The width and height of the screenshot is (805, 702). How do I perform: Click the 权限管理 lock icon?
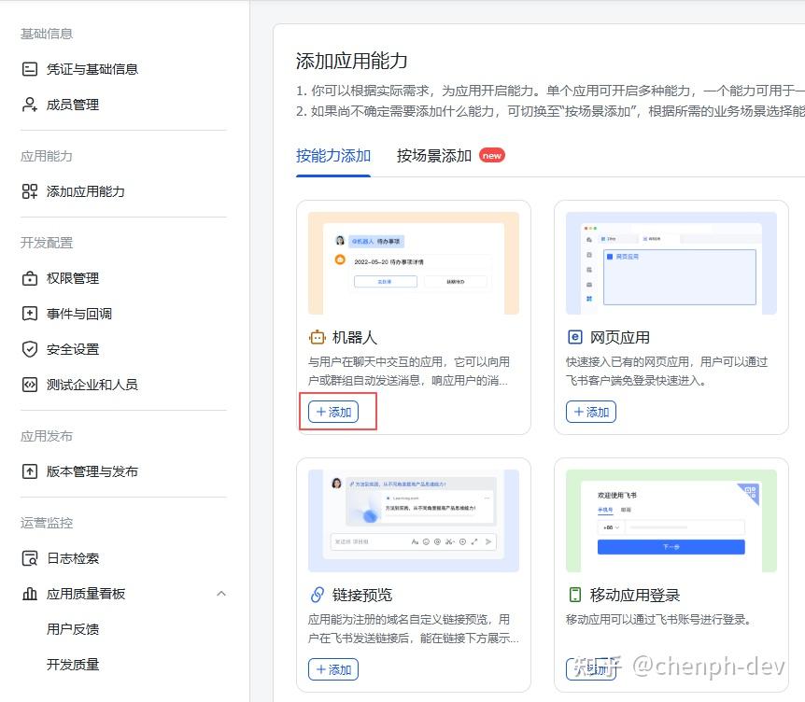pyautogui.click(x=30, y=278)
